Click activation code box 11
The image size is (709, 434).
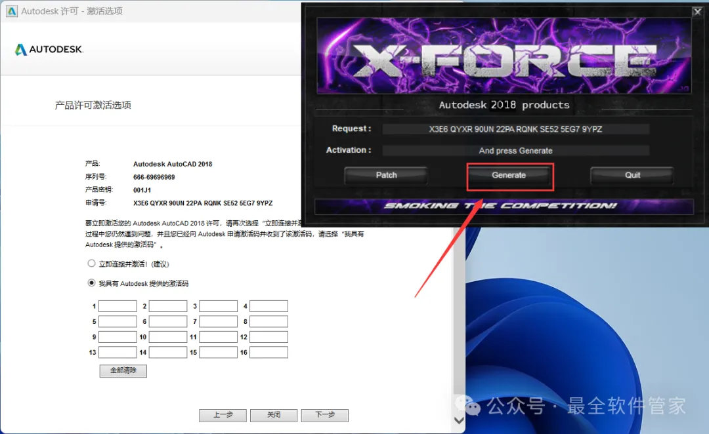click(x=219, y=337)
